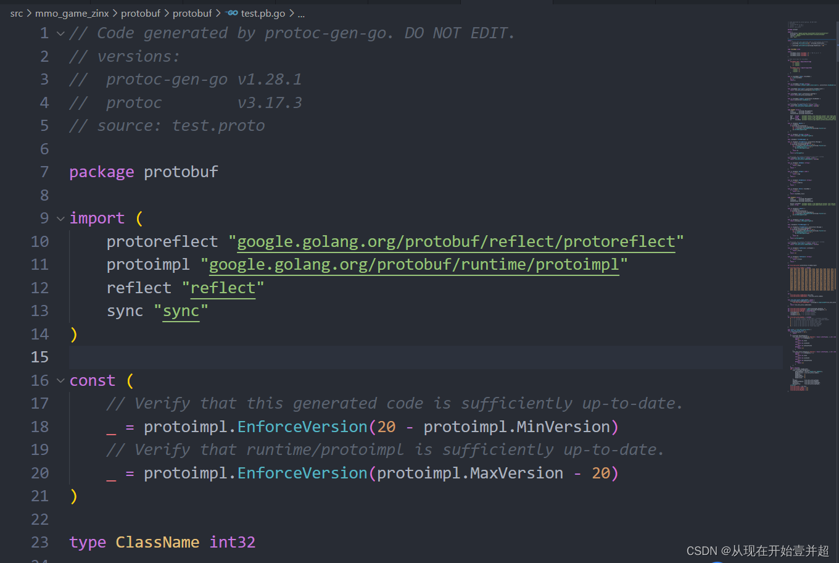839x563 pixels.
Task: Fold the header comment at line 1
Action: click(x=60, y=33)
